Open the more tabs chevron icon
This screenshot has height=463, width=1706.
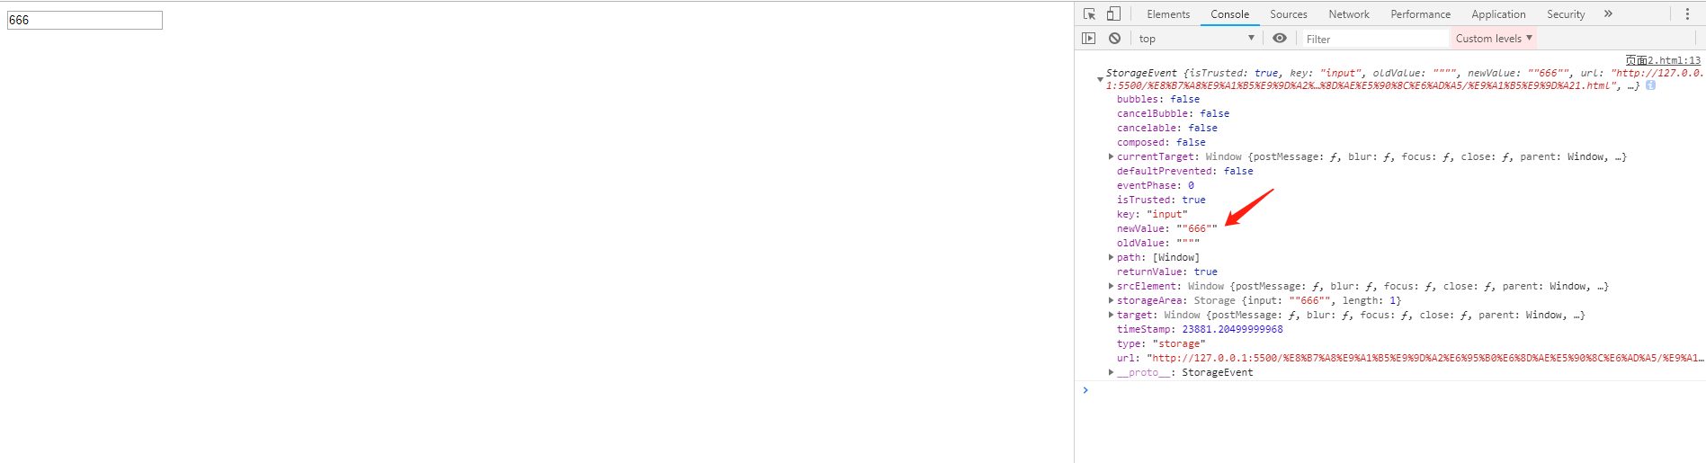pos(1608,14)
